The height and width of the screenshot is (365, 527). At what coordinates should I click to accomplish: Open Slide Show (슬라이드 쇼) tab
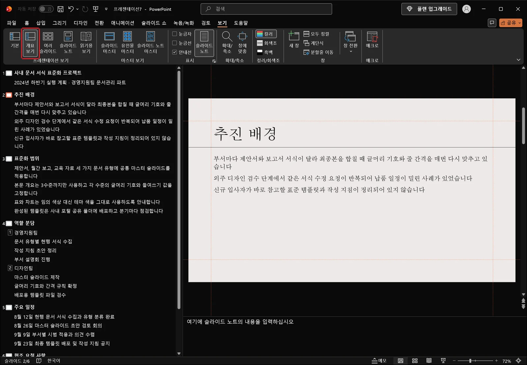tap(154, 23)
